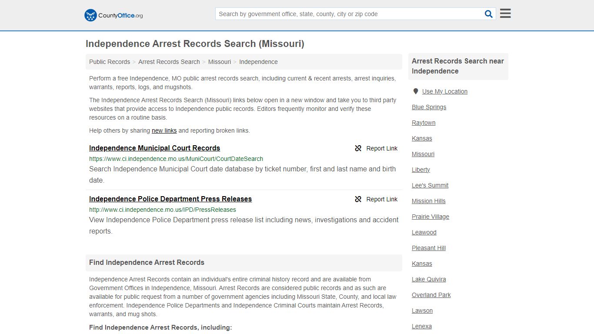This screenshot has height=334, width=594.
Task: Go to Arrest Records Search breadcrumb
Action: pos(169,62)
